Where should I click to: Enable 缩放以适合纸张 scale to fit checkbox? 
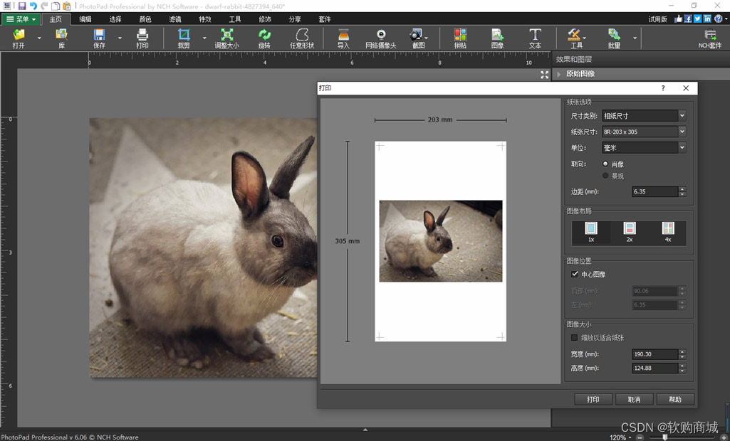(575, 338)
